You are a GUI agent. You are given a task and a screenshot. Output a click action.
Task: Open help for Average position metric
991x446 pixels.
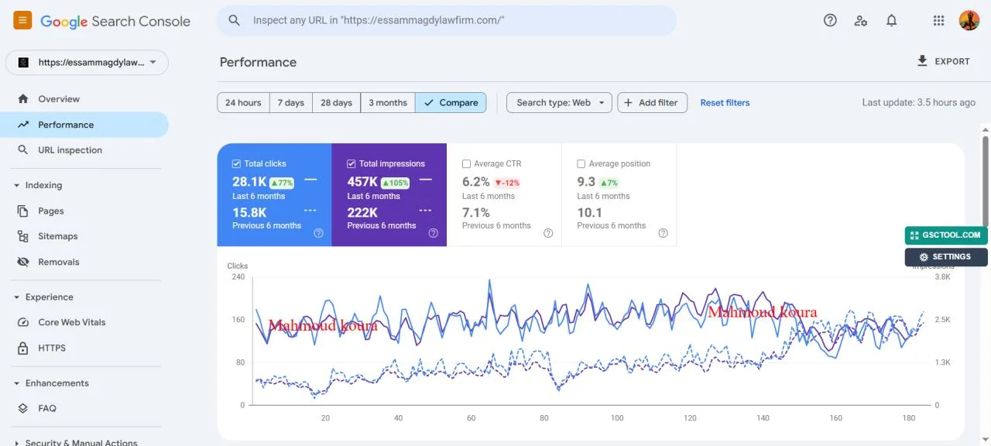point(663,233)
